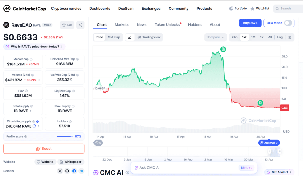Viewport: 303px width, 176px height.
Task: Open the Telegram social link
Action: [81, 171]
